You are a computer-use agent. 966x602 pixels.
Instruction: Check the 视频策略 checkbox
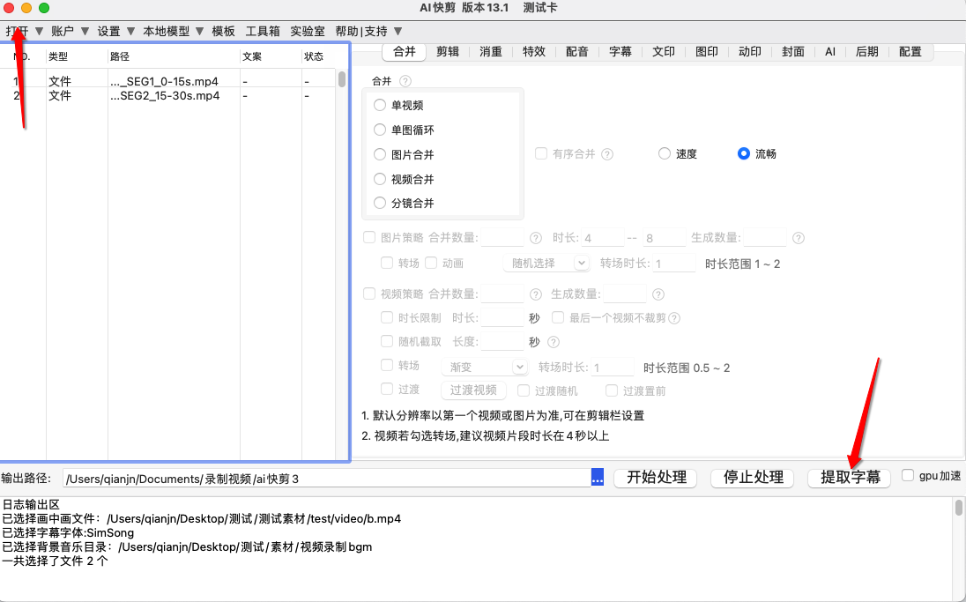(369, 294)
